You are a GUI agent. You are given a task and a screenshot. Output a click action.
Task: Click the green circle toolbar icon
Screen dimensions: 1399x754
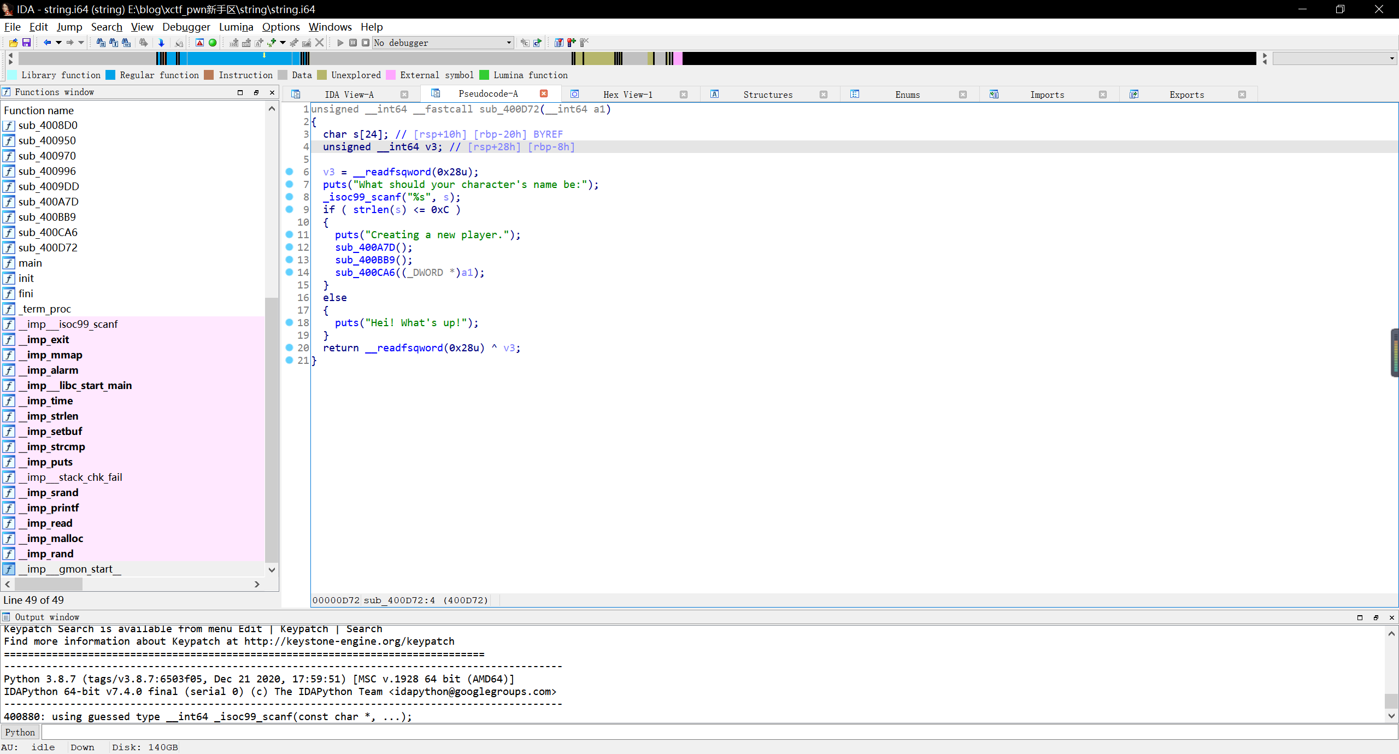click(x=213, y=43)
